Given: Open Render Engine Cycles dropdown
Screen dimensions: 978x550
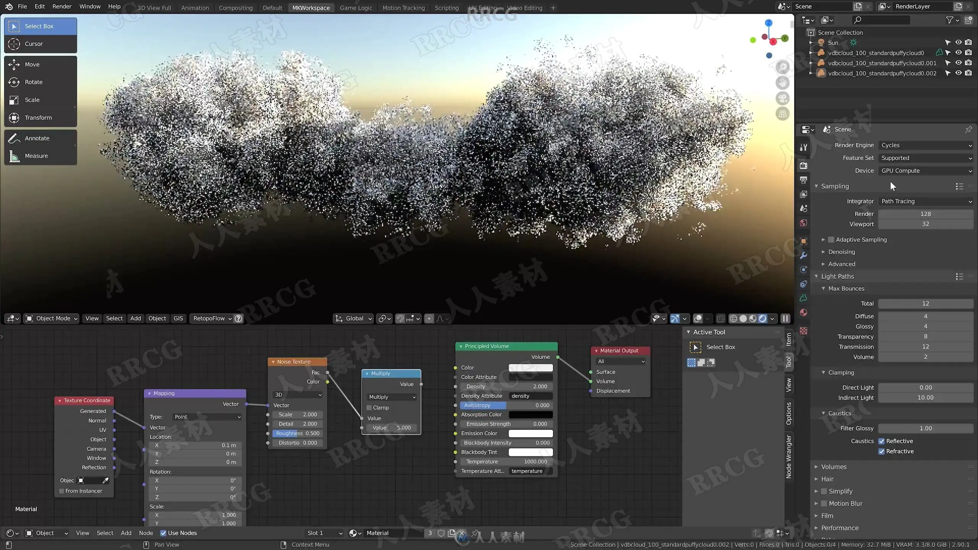Looking at the screenshot, I should pyautogui.click(x=926, y=145).
